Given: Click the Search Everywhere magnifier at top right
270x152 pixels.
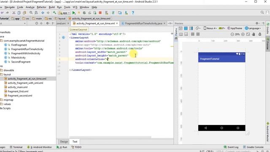Looking at the screenshot, I should click(262, 12).
